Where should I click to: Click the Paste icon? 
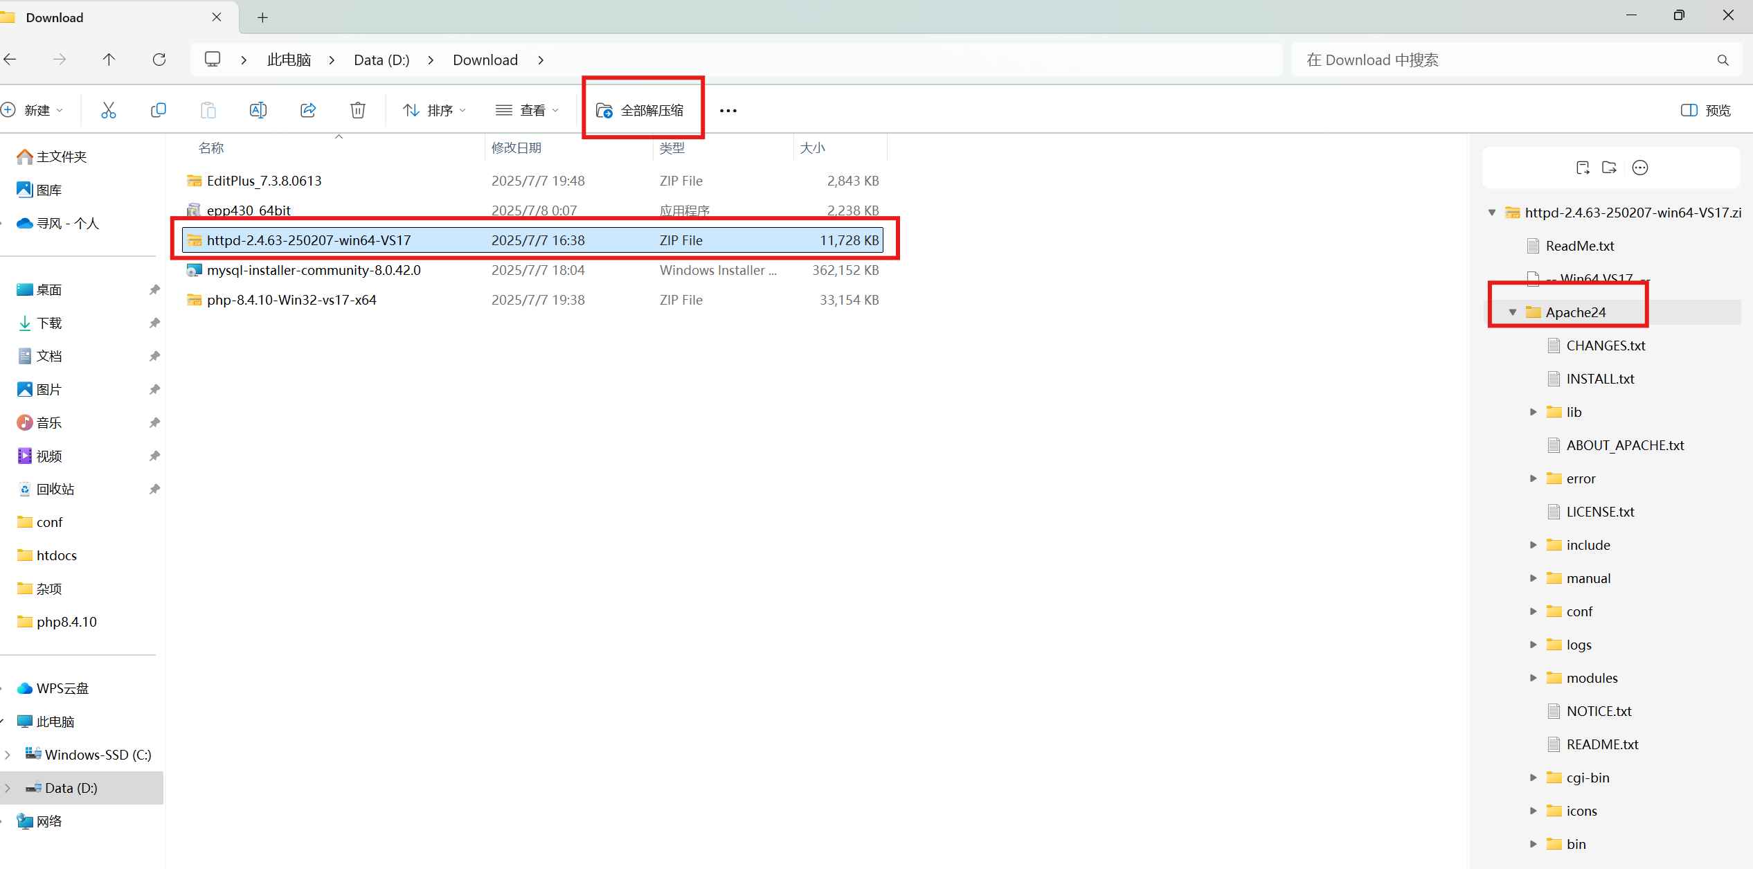click(208, 109)
